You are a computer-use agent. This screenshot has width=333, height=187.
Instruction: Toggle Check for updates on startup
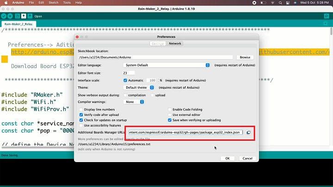click(x=81, y=120)
